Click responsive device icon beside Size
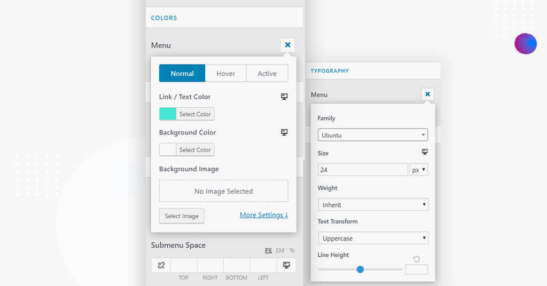Image resolution: width=547 pixels, height=286 pixels. (425, 152)
